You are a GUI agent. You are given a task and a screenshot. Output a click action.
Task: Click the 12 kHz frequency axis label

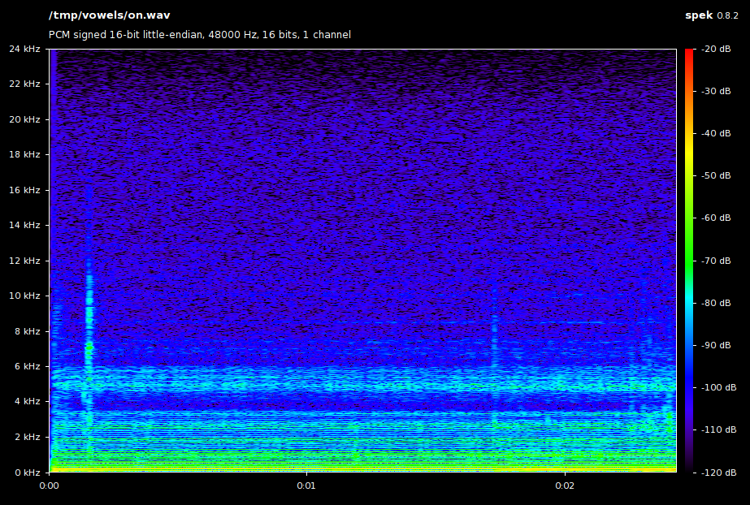[x=24, y=261]
